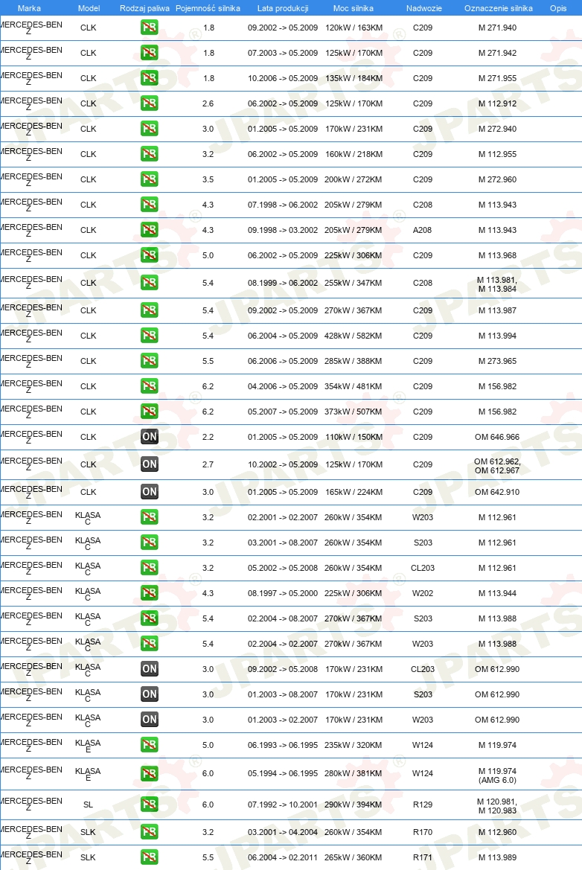Click engine codes M 113.981, M 113.984
Viewport: 582px width, 870px height.
[497, 284]
